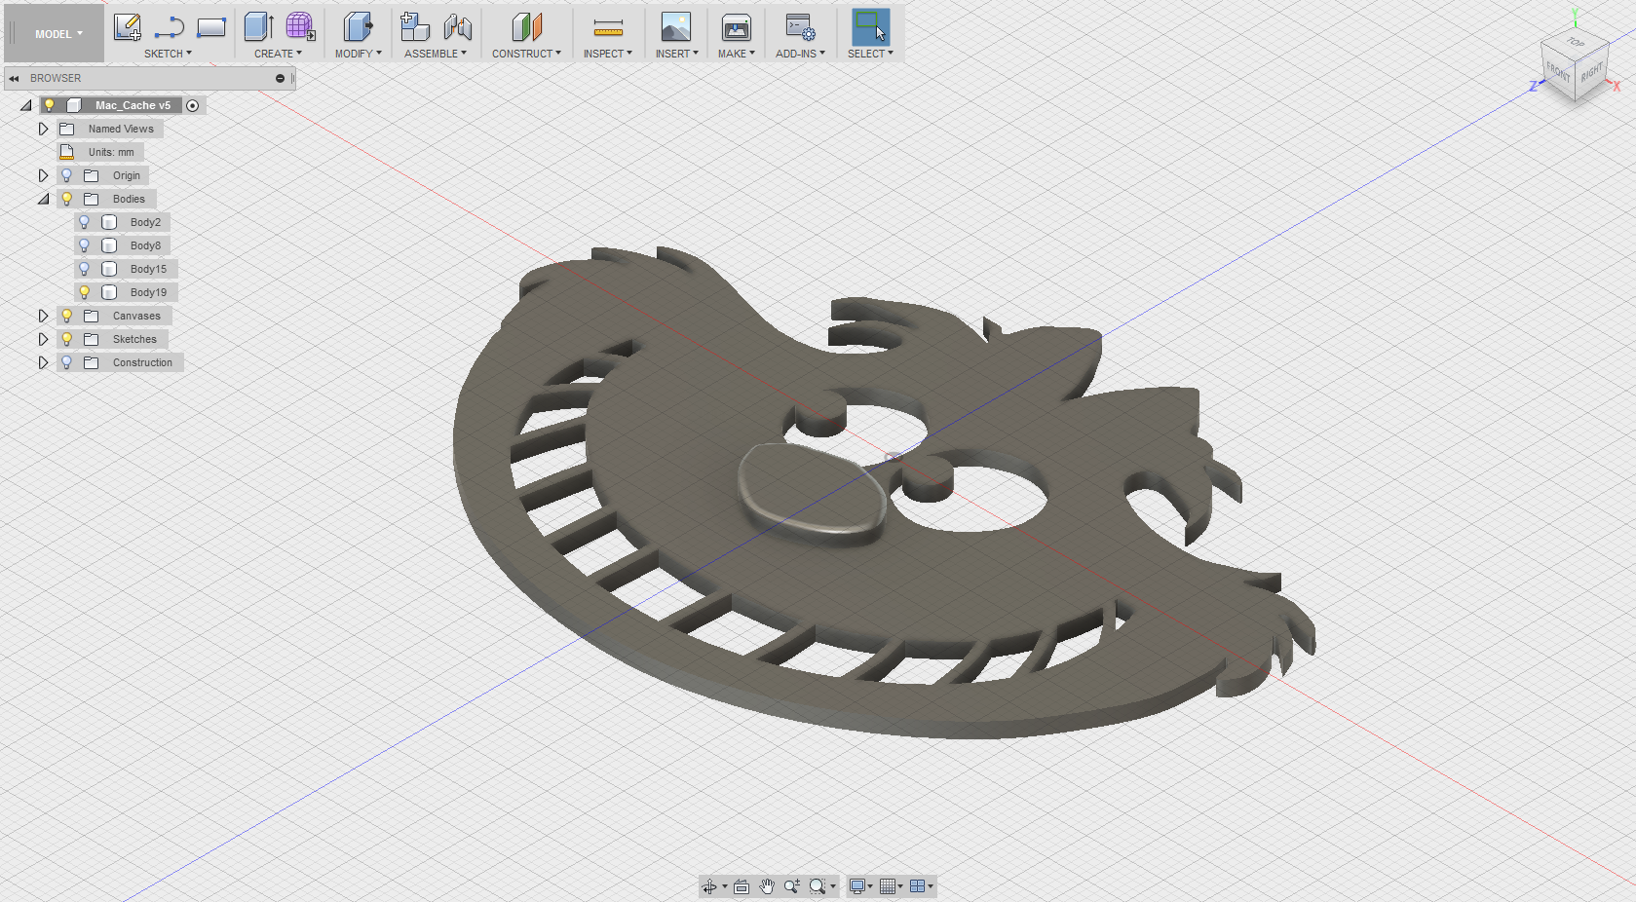Open the CONSTRUCT menu
Screen dimensions: 1636x902
[526, 54]
